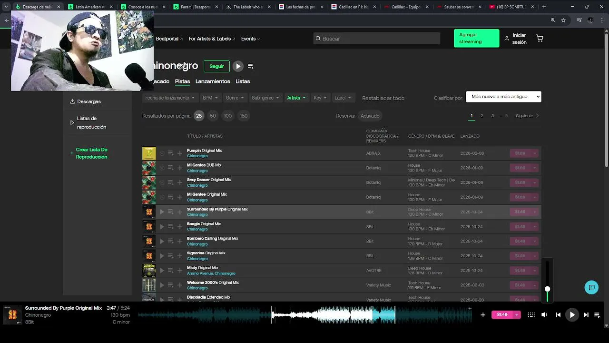
Task: Click Restablecer todo to reset filters
Action: (383, 98)
